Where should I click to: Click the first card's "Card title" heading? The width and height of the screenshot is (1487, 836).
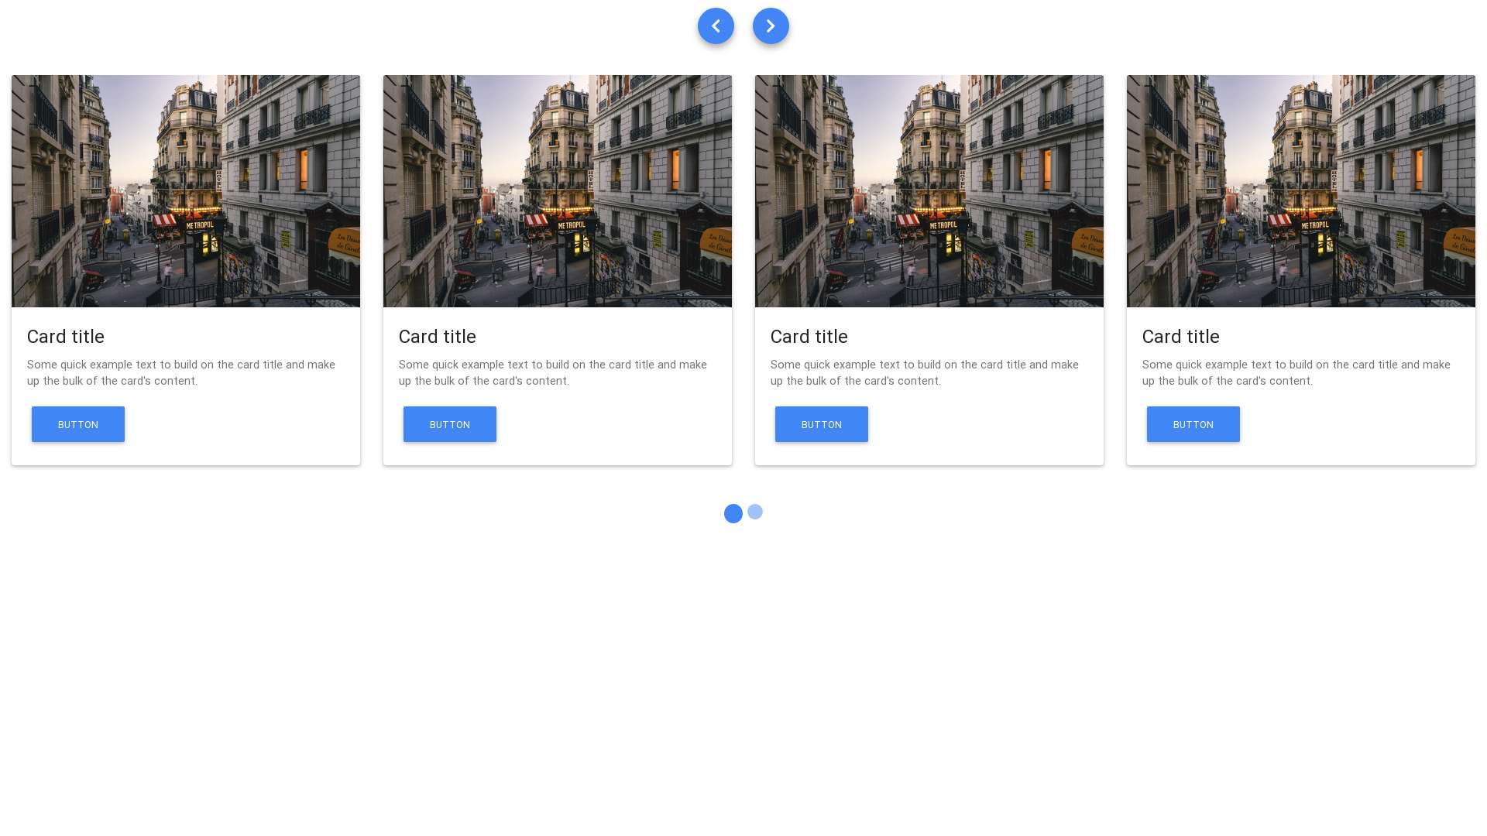pyautogui.click(x=66, y=337)
